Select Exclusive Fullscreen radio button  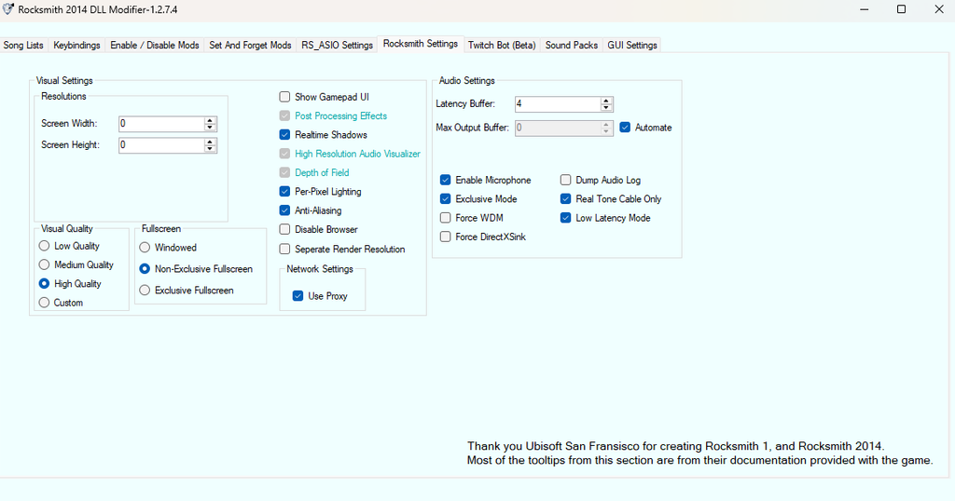tap(145, 291)
